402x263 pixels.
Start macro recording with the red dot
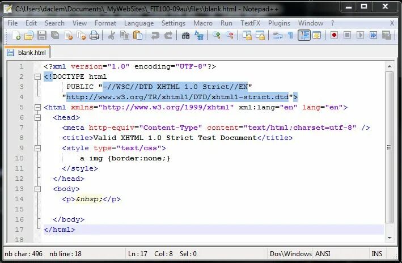tap(334, 35)
